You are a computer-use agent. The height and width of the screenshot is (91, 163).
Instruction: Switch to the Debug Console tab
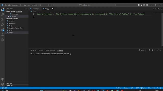tap(50, 50)
